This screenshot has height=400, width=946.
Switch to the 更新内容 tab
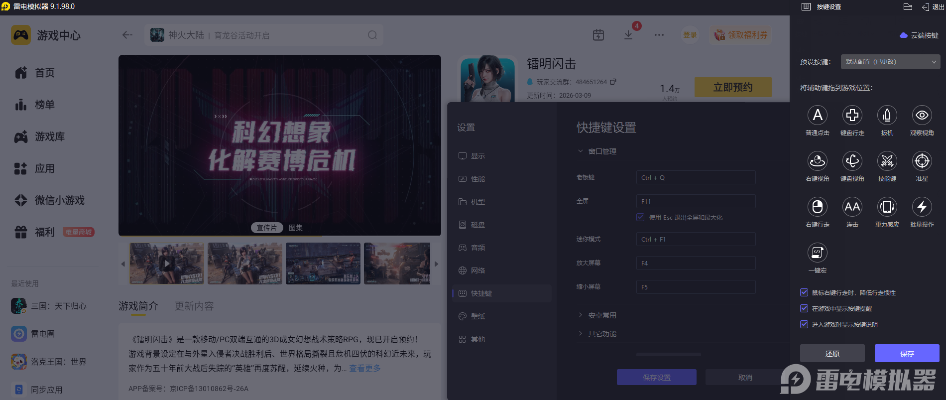pos(194,306)
